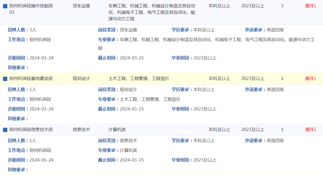The width and height of the screenshot is (323, 175).
Task: Select the 规划设计 category in the highlighted row
Action: 81,78
